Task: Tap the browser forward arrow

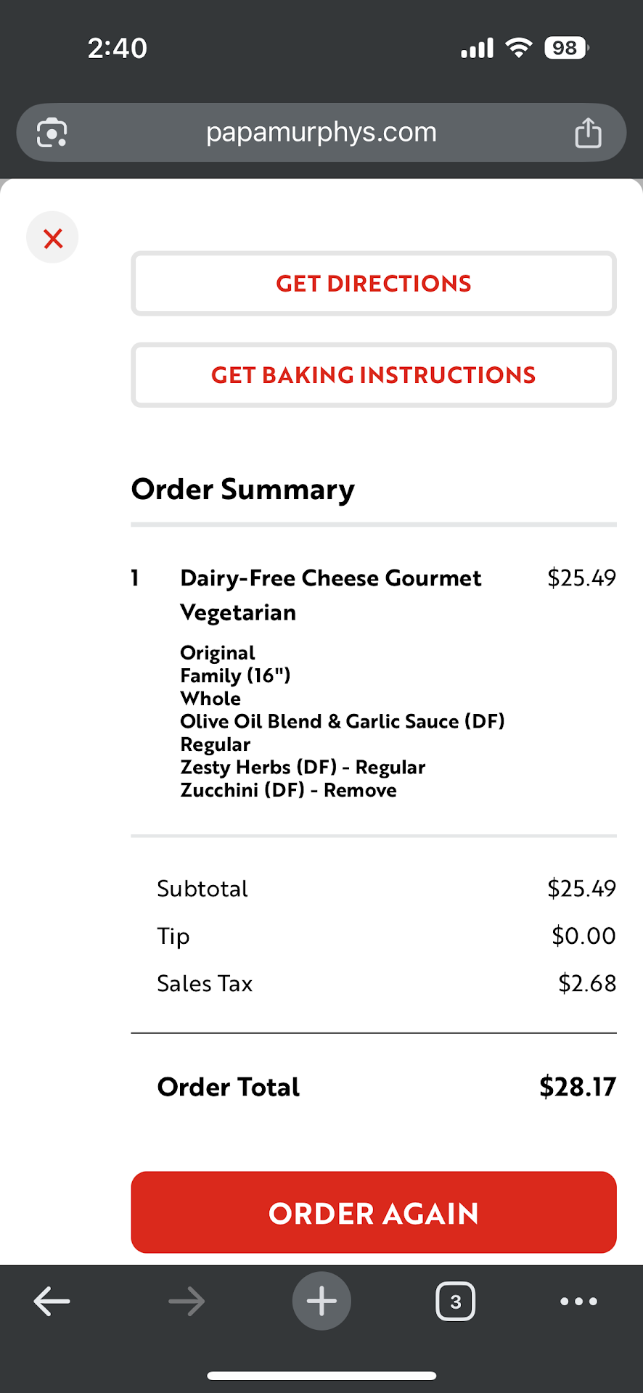Action: [x=187, y=1302]
